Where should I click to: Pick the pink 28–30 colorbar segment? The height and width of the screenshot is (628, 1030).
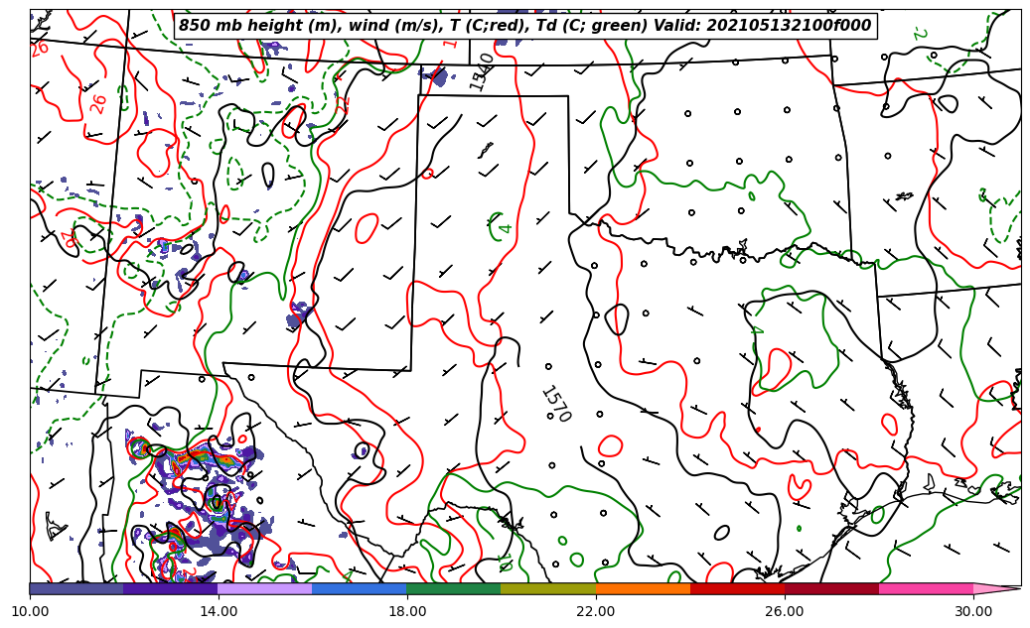(x=926, y=588)
